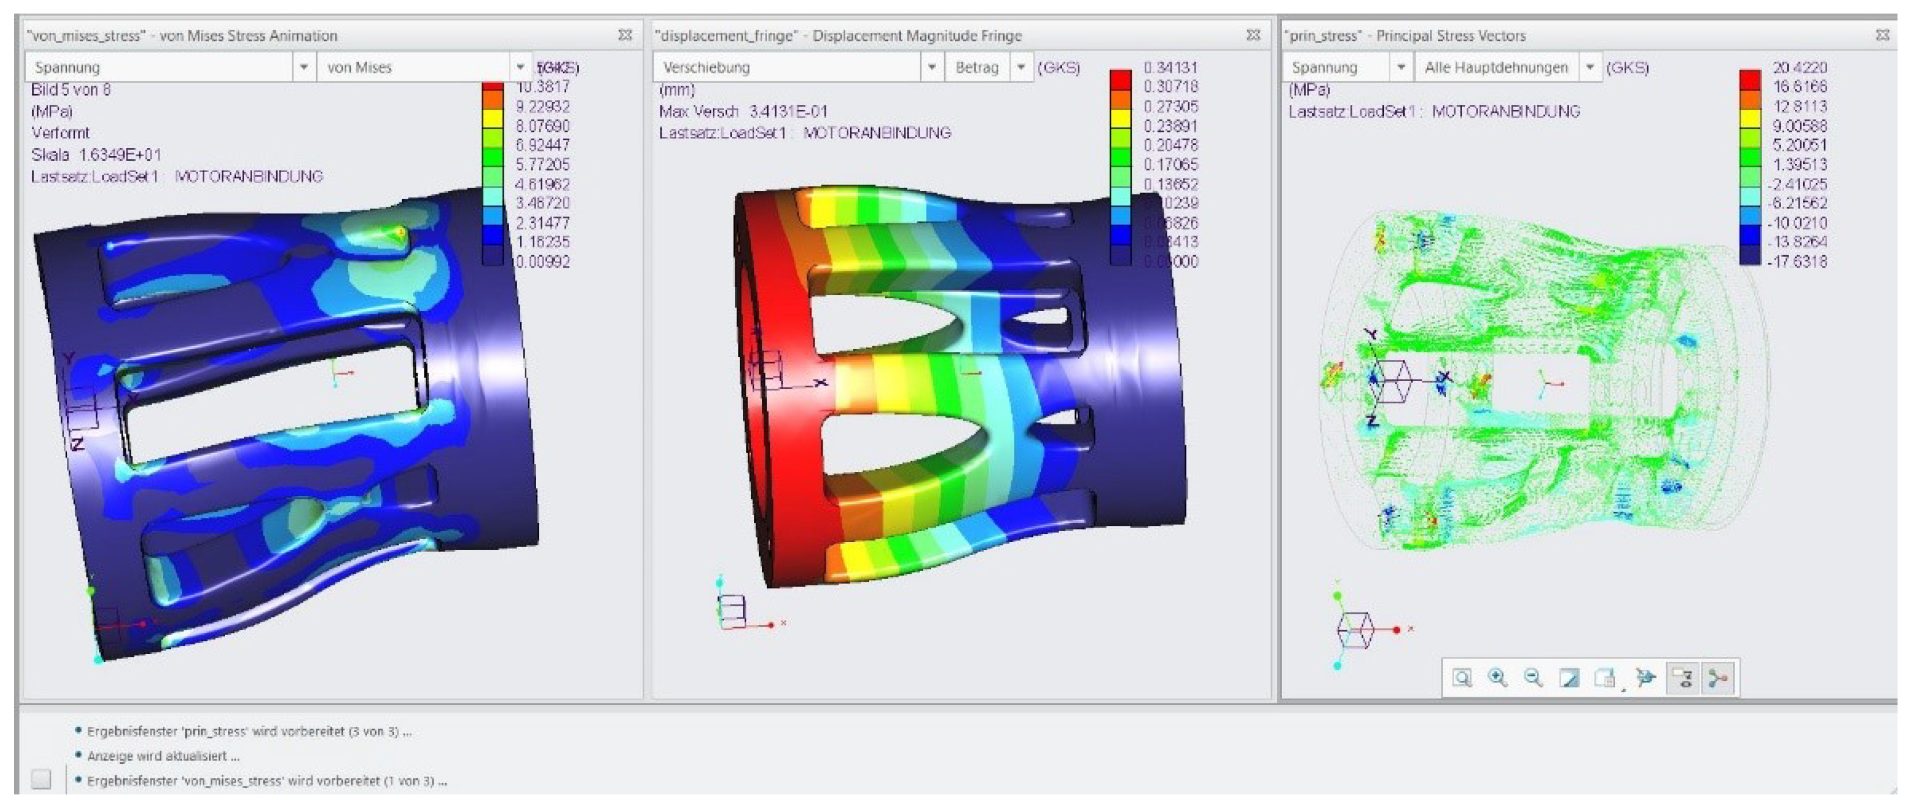Open the Verschiebung quantity dropdown
The width and height of the screenshot is (1908, 808).
931,67
